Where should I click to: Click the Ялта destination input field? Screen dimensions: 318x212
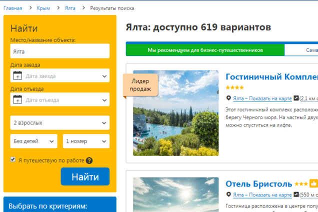point(60,51)
